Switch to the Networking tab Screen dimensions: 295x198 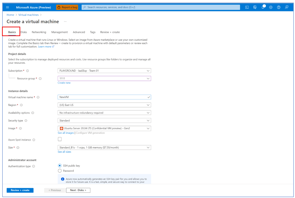point(39,32)
